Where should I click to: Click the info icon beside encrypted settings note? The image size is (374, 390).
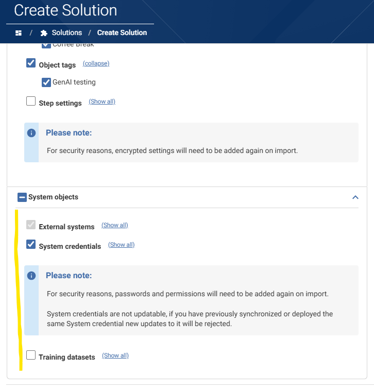[x=31, y=133]
